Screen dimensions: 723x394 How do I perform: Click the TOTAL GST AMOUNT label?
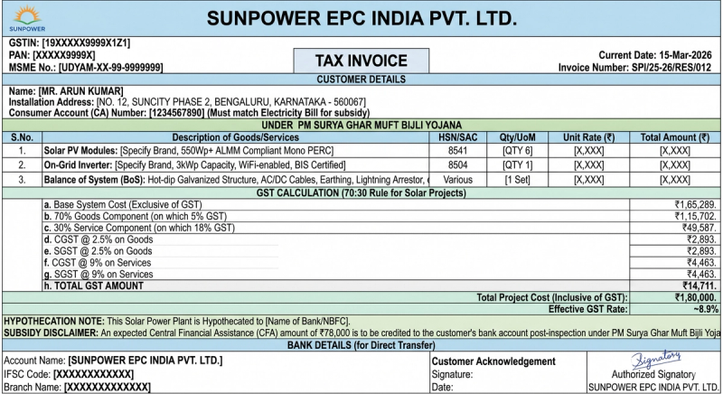[x=94, y=286]
